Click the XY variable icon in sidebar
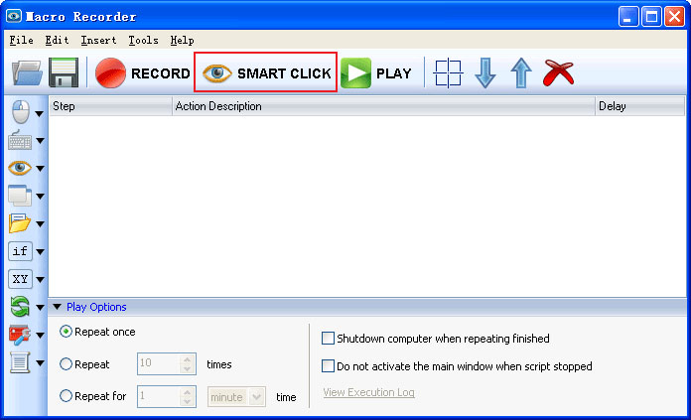The width and height of the screenshot is (691, 420). [x=20, y=279]
